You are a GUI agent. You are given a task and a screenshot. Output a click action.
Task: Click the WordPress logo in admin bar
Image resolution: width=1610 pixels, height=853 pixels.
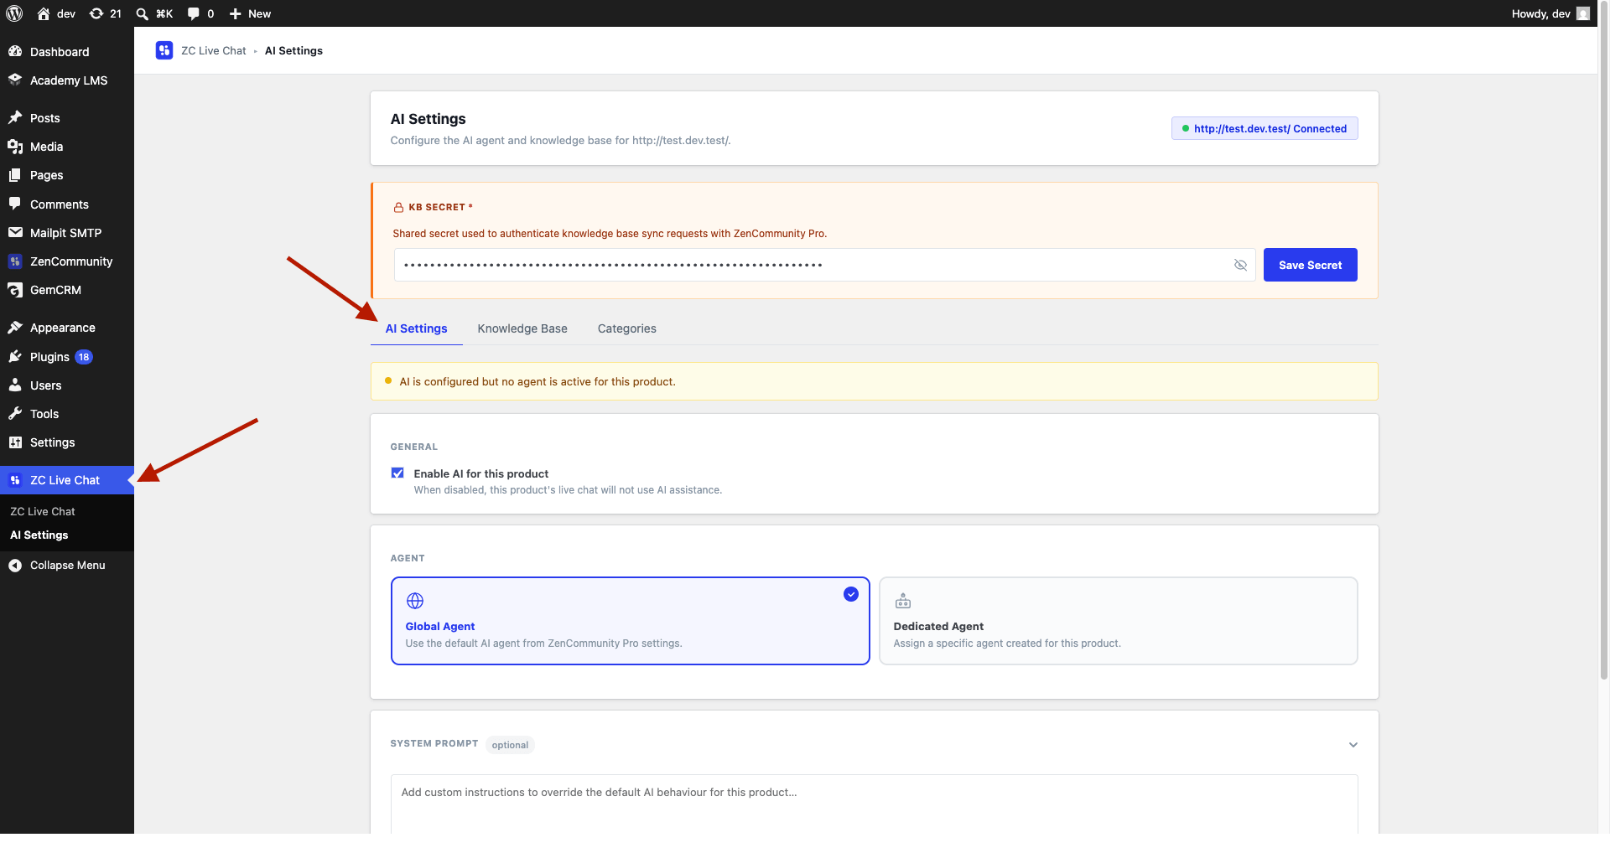14,13
